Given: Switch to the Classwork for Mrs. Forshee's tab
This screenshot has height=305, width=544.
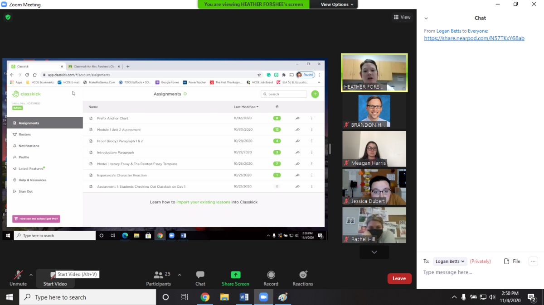Looking at the screenshot, I should point(94,66).
